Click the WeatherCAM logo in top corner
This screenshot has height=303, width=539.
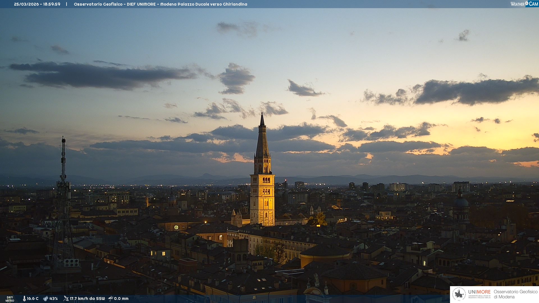pyautogui.click(x=524, y=4)
